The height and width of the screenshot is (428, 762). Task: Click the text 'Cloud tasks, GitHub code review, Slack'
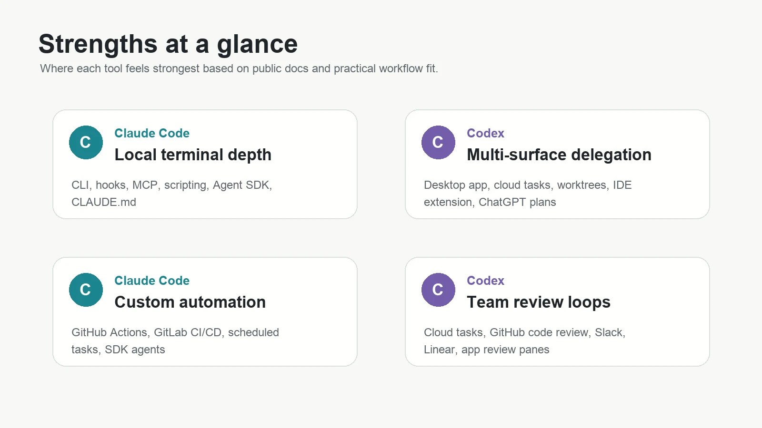coord(524,332)
